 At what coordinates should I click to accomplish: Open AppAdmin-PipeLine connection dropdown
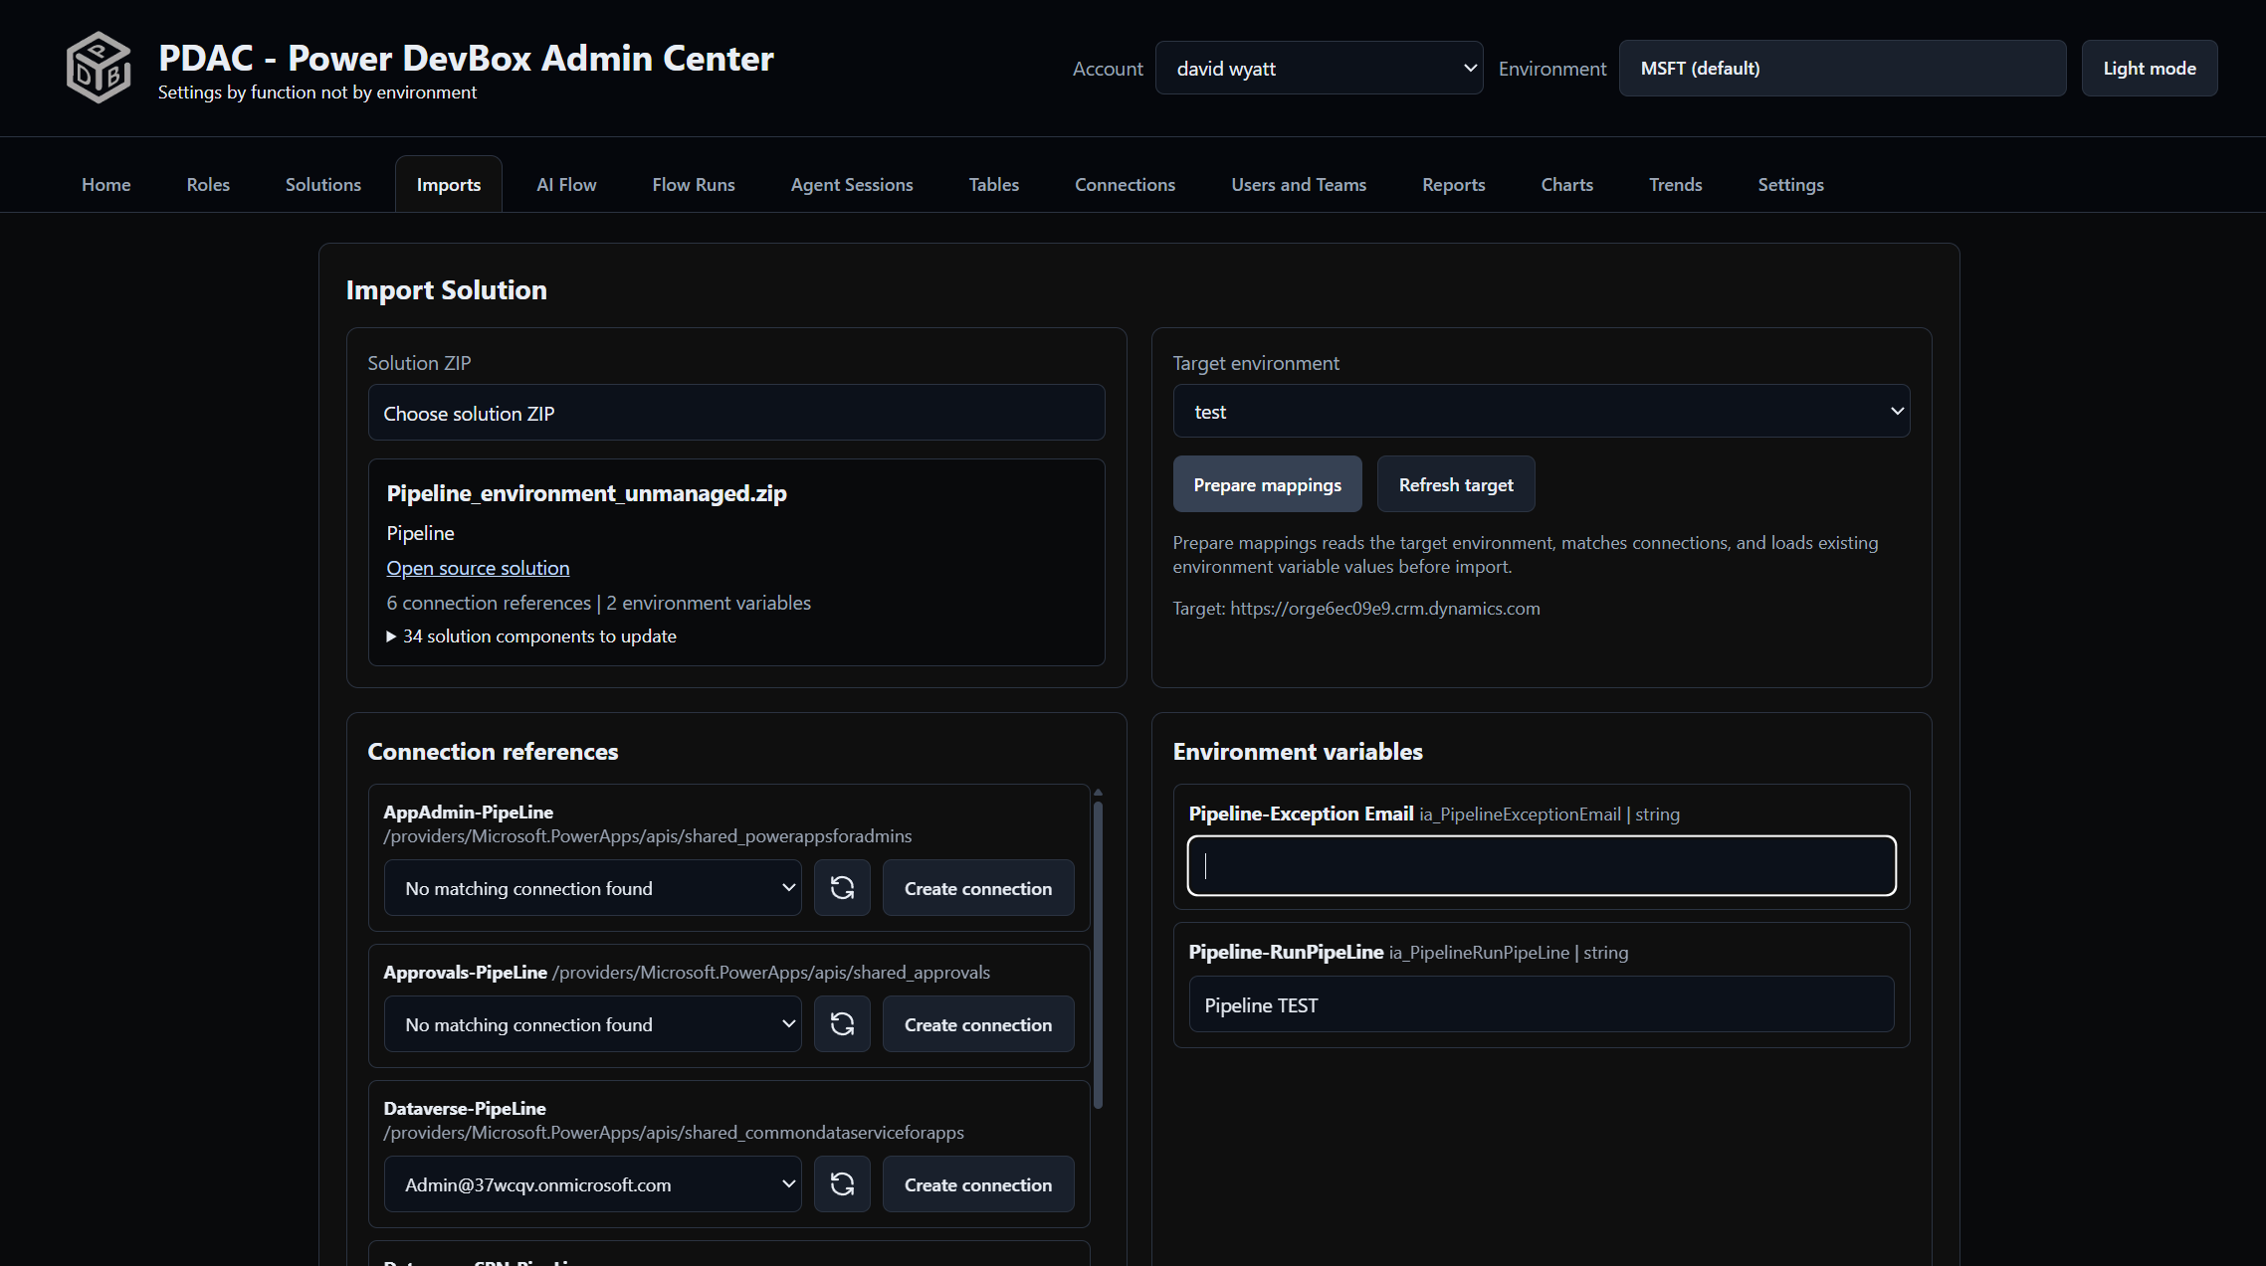(x=592, y=888)
